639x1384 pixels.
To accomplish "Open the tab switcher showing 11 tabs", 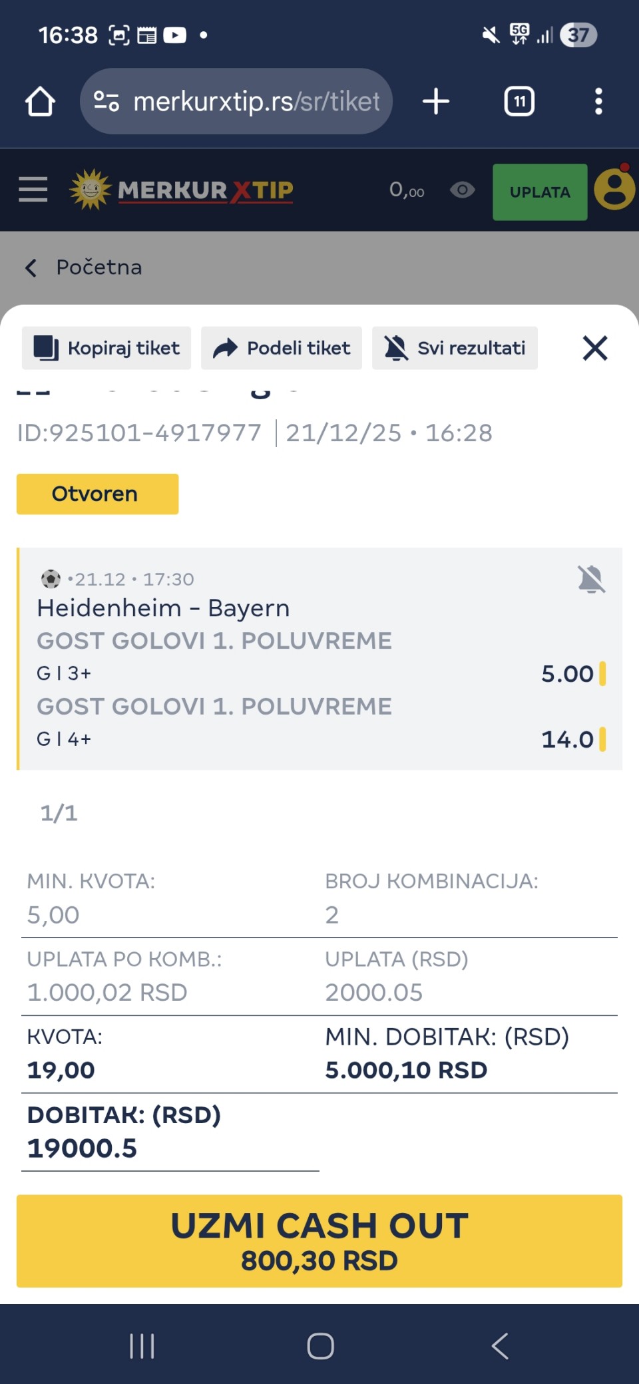I will tap(519, 102).
